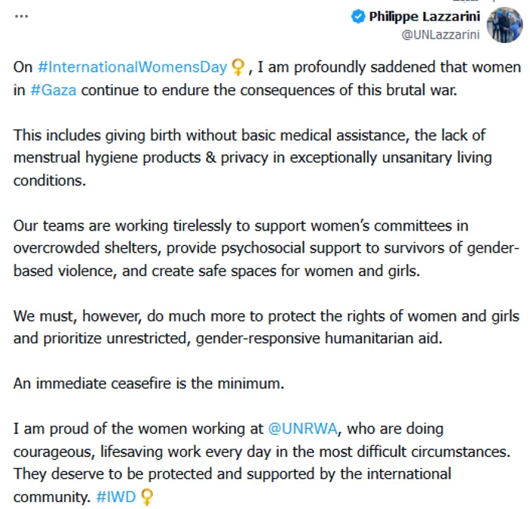Click "An immediate ceasefire is the minimum" line

pyautogui.click(x=148, y=383)
